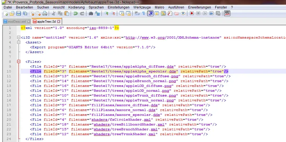
Task: Collapse the i3D root node on line 3
Action: coord(19,37)
